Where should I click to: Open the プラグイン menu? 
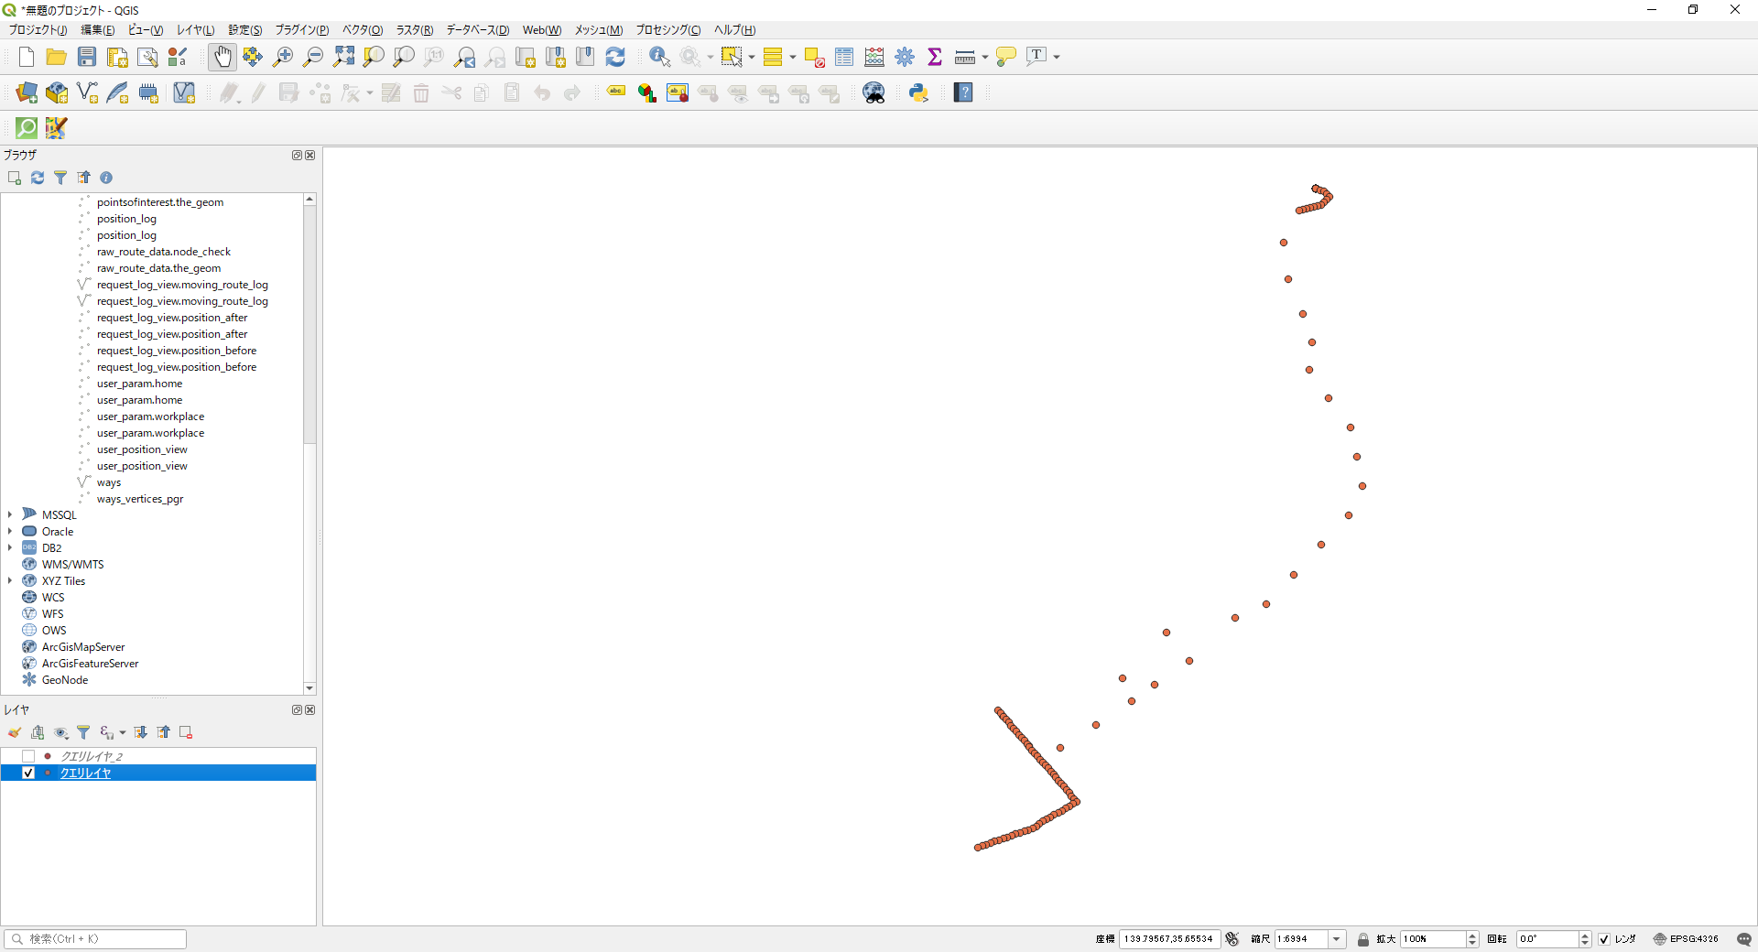pos(301,30)
